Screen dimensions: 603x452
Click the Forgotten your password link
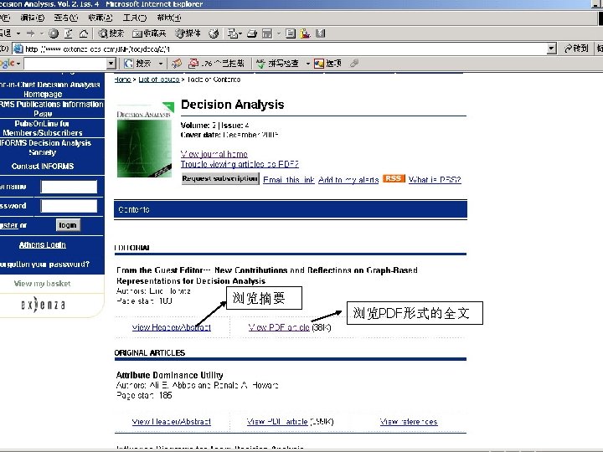click(x=44, y=265)
